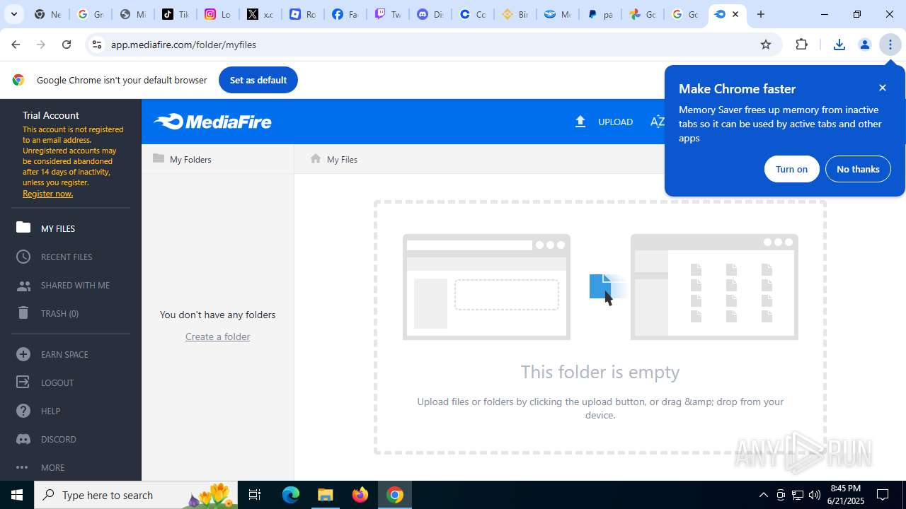Click the taskbar search box

(x=137, y=495)
